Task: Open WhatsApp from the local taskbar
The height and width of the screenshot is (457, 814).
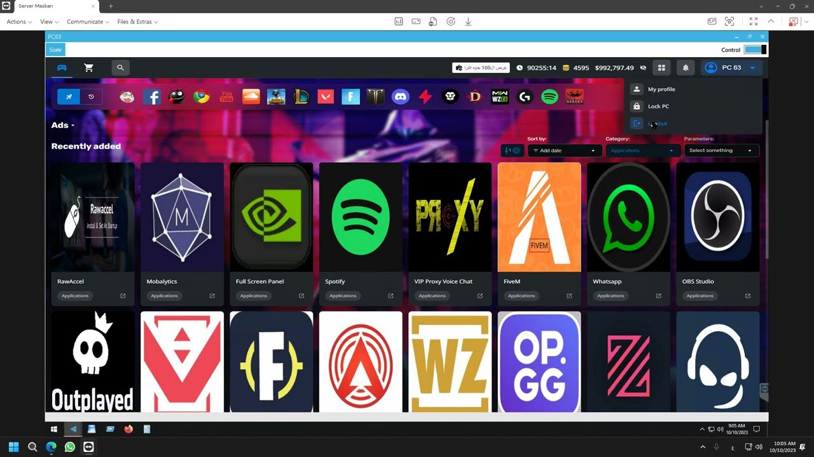Action: point(70,447)
